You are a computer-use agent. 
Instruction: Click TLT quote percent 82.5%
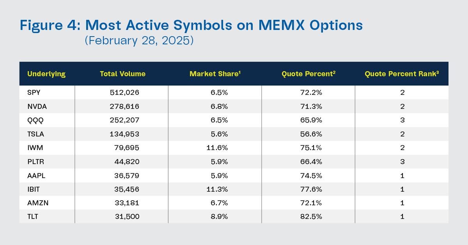[311, 217]
